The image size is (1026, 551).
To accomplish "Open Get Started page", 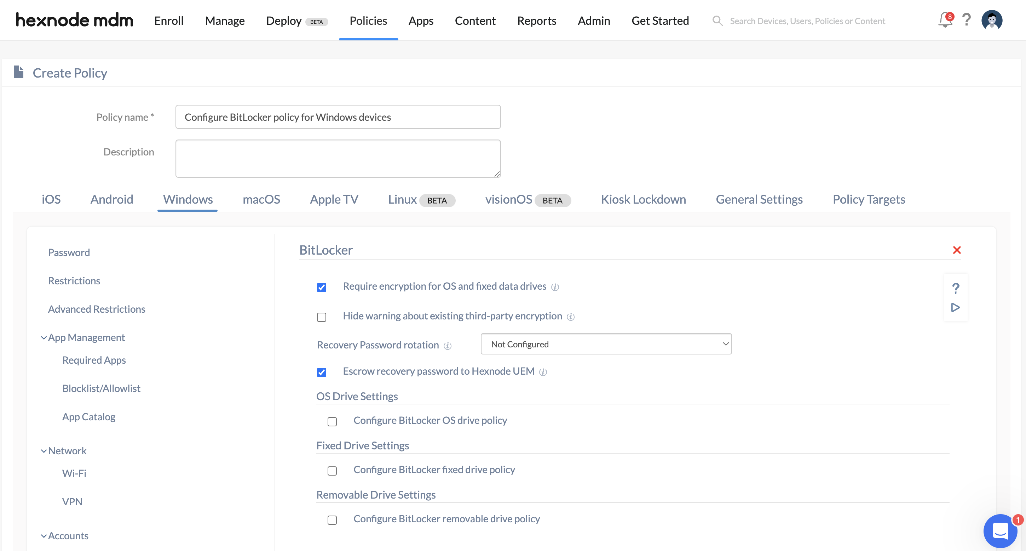I will (660, 20).
